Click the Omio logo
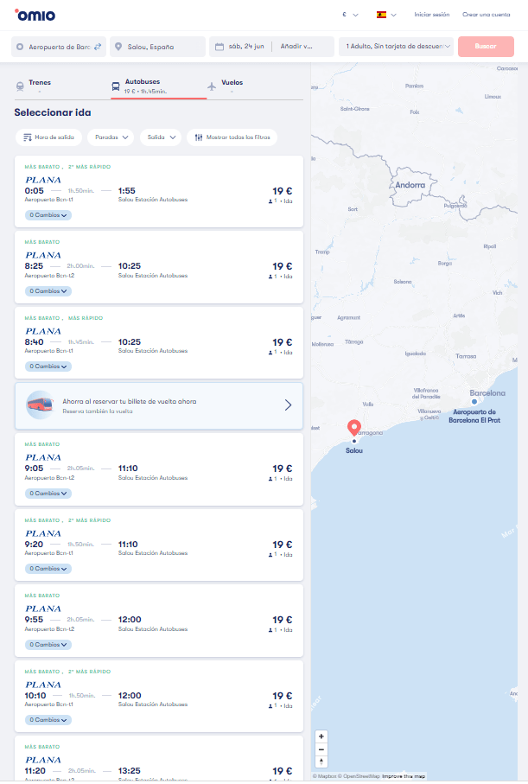The image size is (528, 784). click(x=35, y=15)
